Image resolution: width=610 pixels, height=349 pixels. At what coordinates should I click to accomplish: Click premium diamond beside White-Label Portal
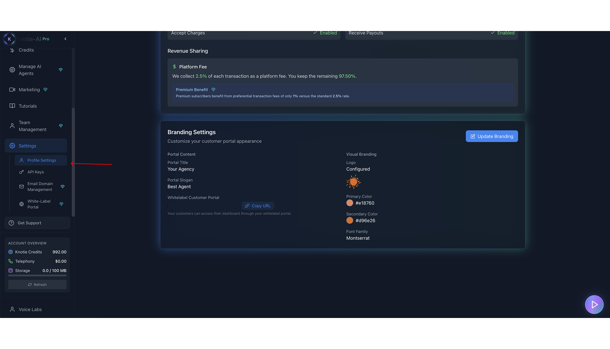pyautogui.click(x=61, y=204)
